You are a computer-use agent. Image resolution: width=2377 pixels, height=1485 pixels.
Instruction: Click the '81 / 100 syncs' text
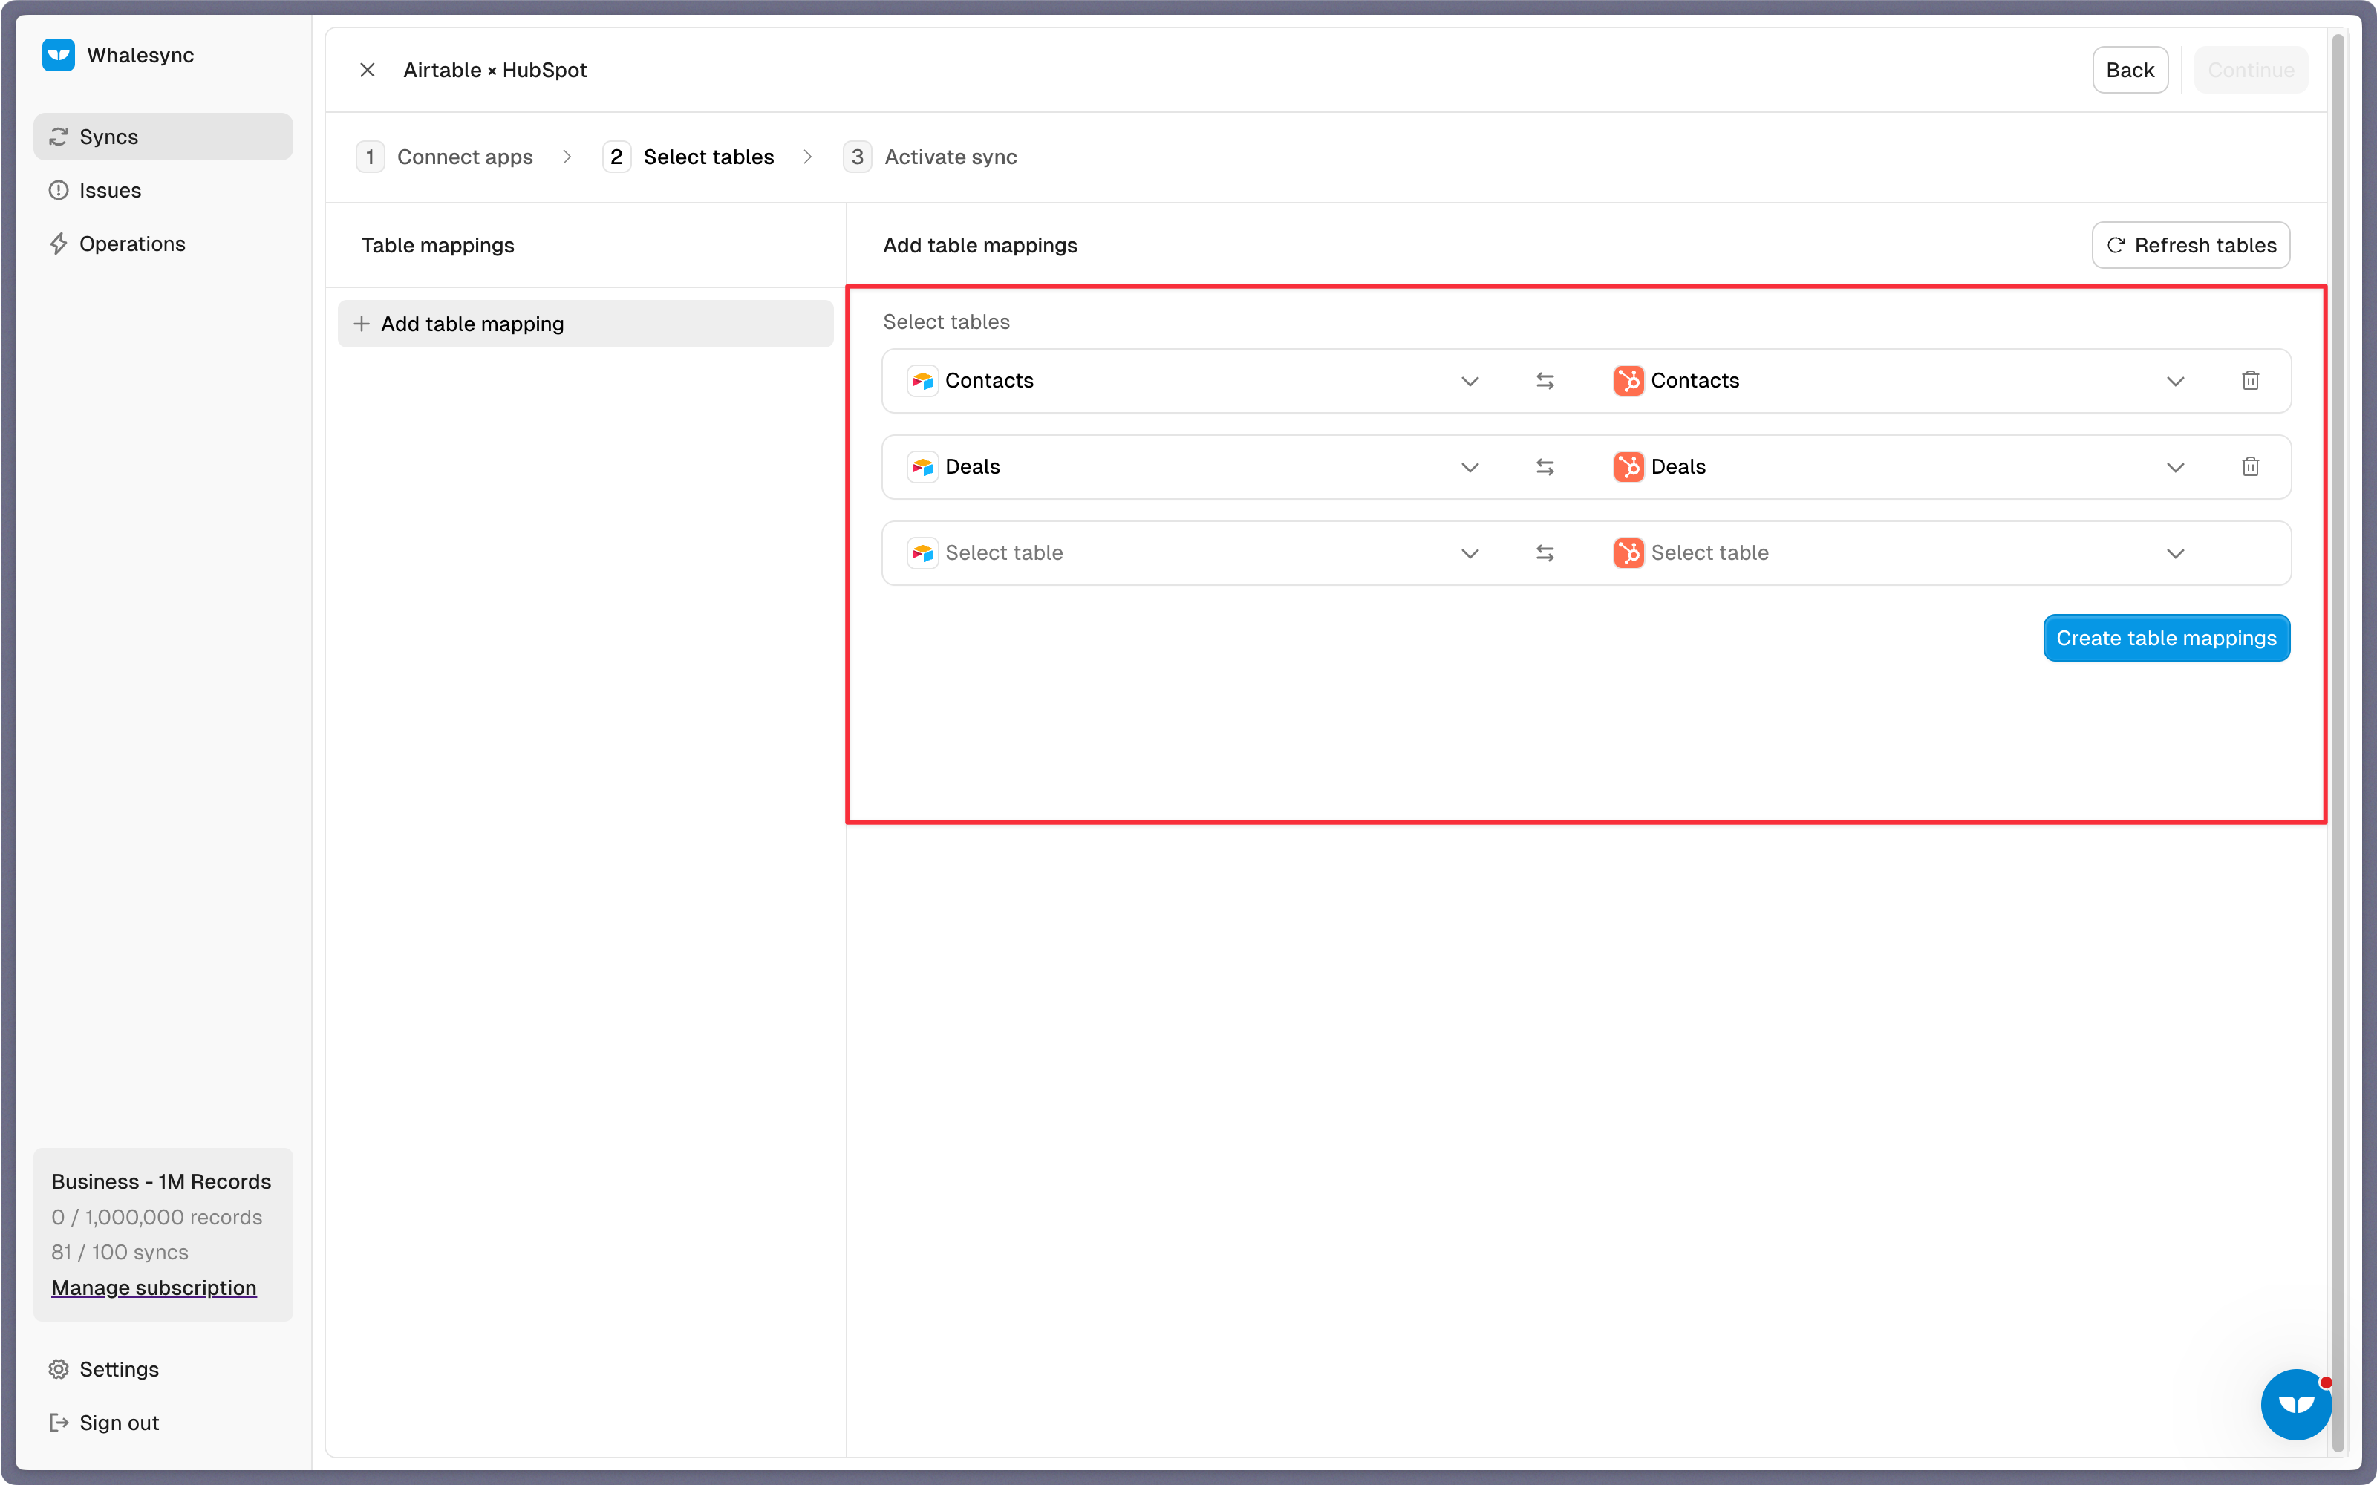coord(120,1253)
